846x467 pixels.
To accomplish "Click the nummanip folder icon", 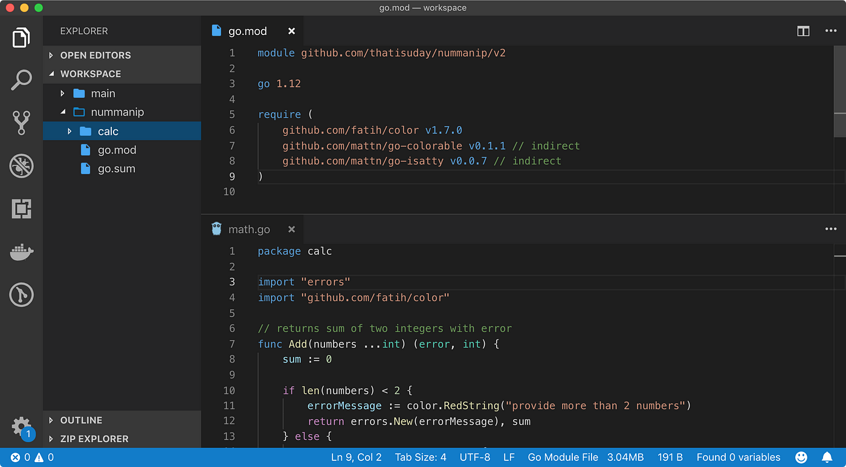I will click(x=79, y=112).
